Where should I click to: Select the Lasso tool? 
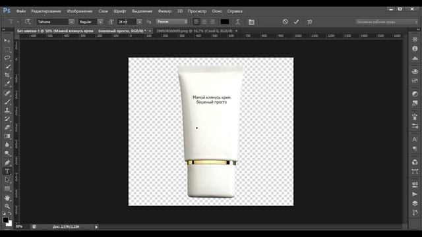[7, 58]
